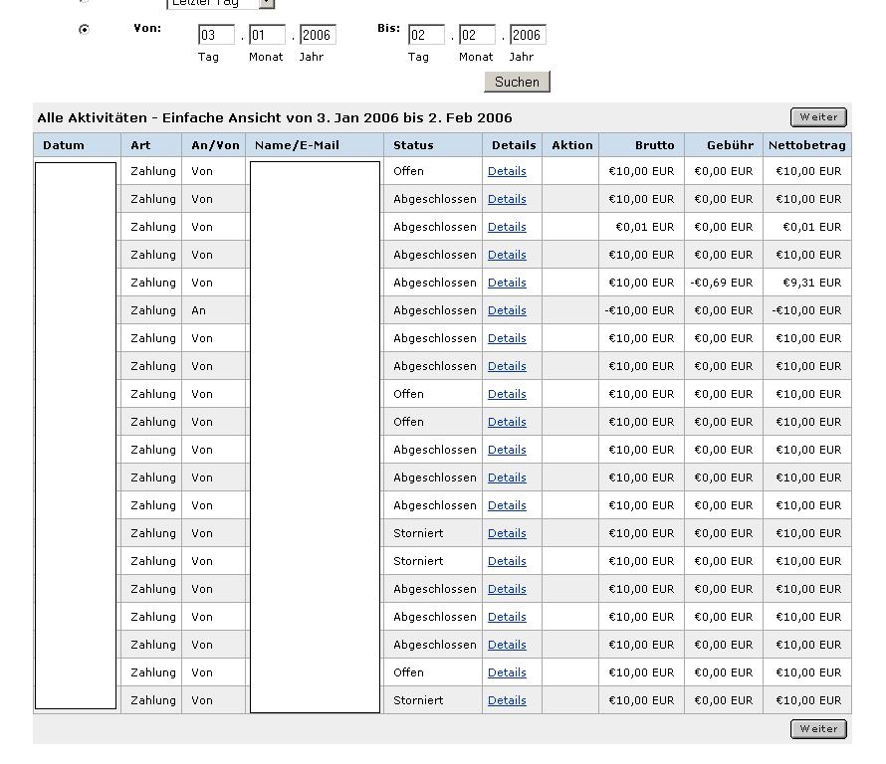Click the Bis "Jahr" field
The height and width of the screenshot is (764, 886).
pos(528,36)
